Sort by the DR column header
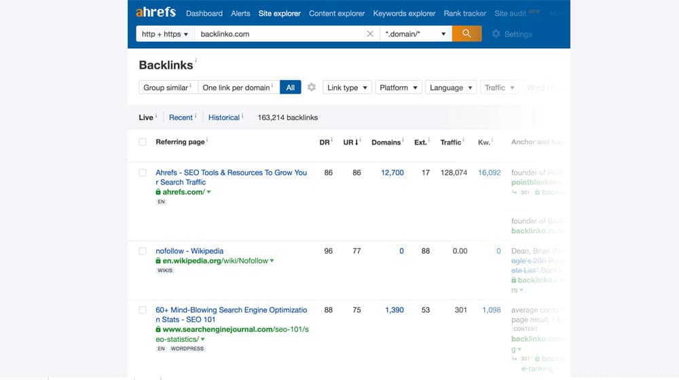 [325, 142]
